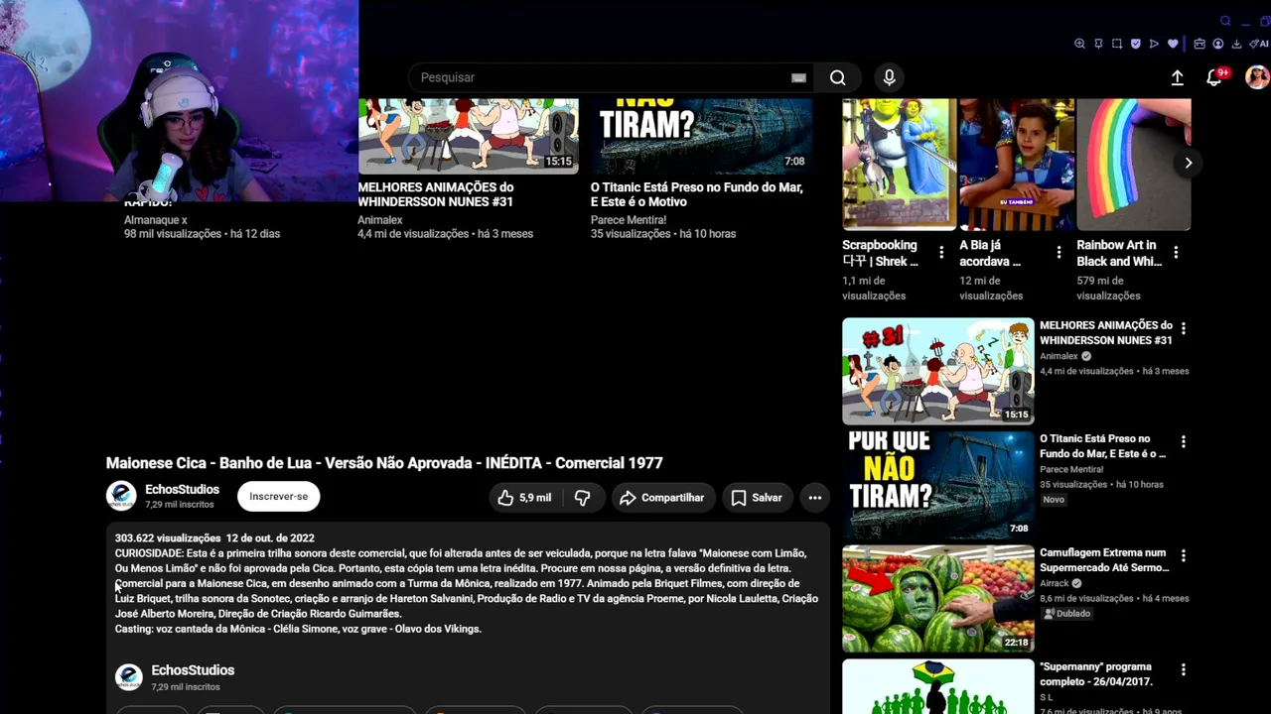1271x714 pixels.
Task: Click end-screen title 'O Titanic Está Preso no Fundo do Mar'
Action: pyautogui.click(x=697, y=194)
